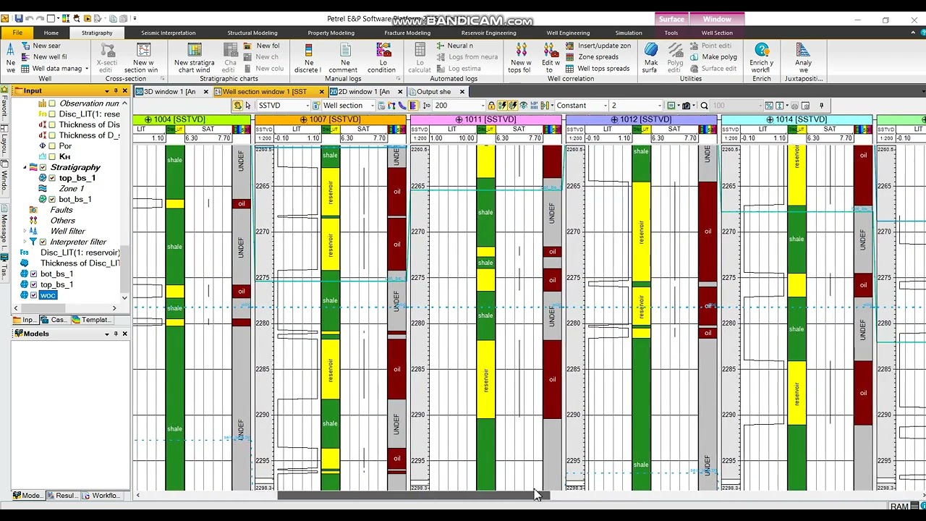Viewport: 926px width, 521px height.
Task: Click the Input tree right scroll arrow
Action: [114, 308]
